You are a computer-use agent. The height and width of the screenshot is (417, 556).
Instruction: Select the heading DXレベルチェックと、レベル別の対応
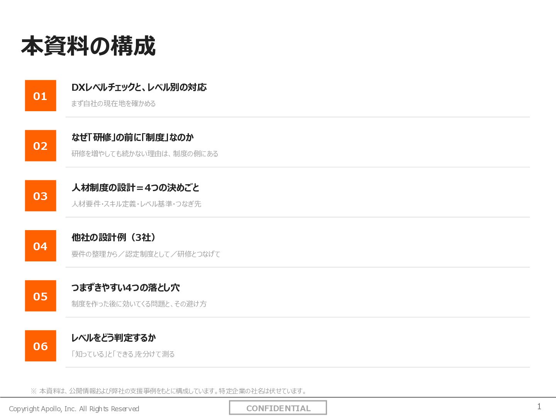point(139,87)
